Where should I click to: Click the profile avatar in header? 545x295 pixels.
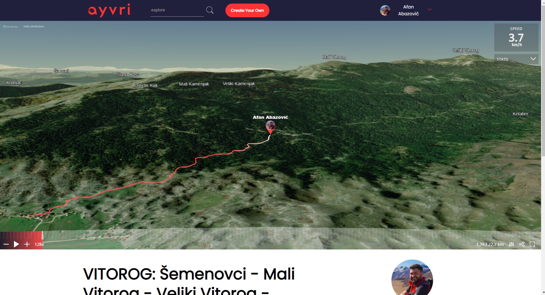[x=385, y=10]
